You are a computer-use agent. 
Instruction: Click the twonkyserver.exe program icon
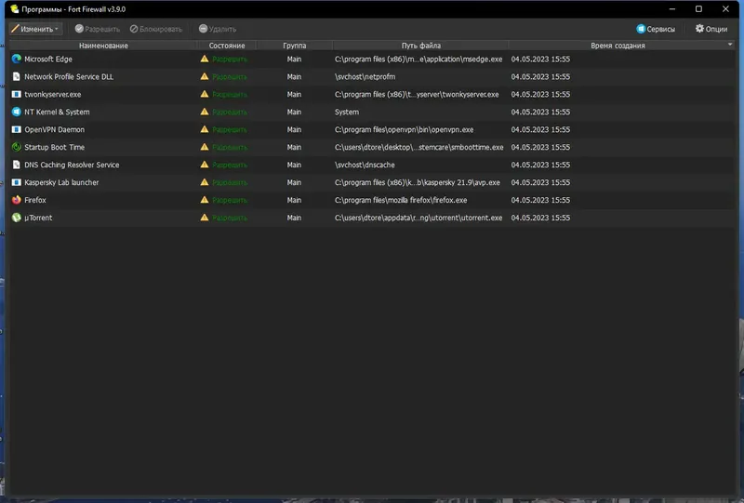(x=17, y=94)
